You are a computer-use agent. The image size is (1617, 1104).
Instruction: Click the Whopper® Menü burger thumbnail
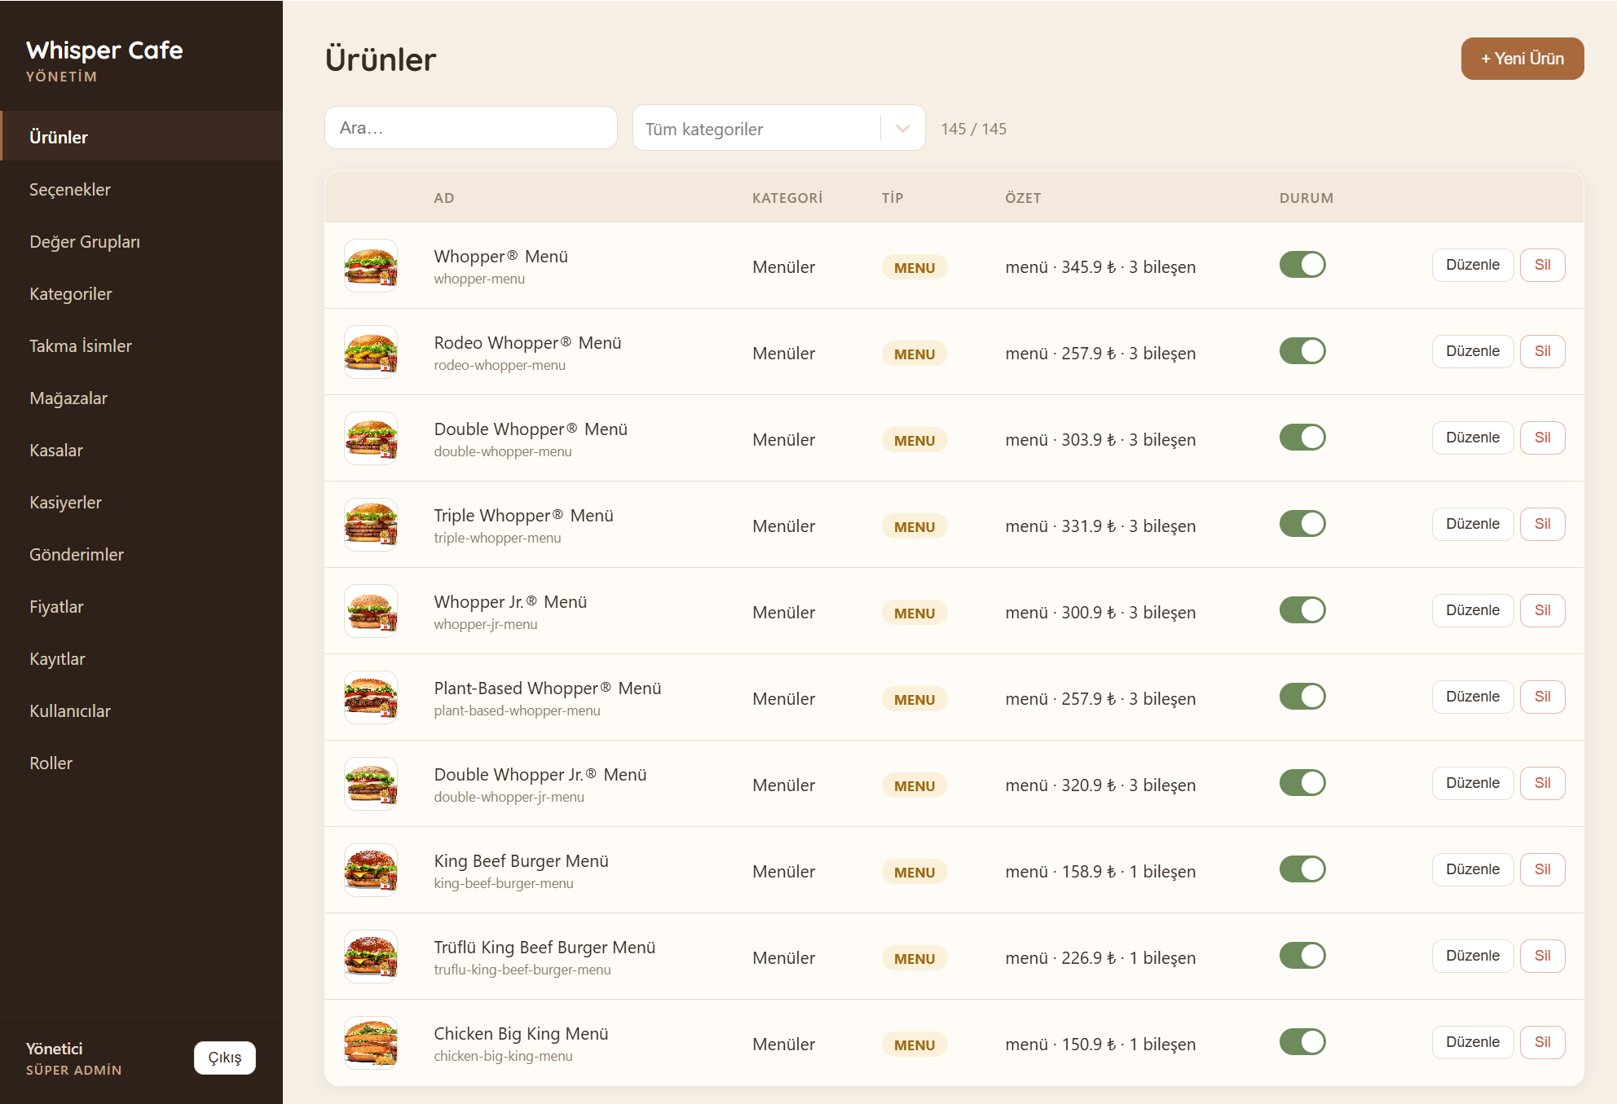[x=371, y=266]
